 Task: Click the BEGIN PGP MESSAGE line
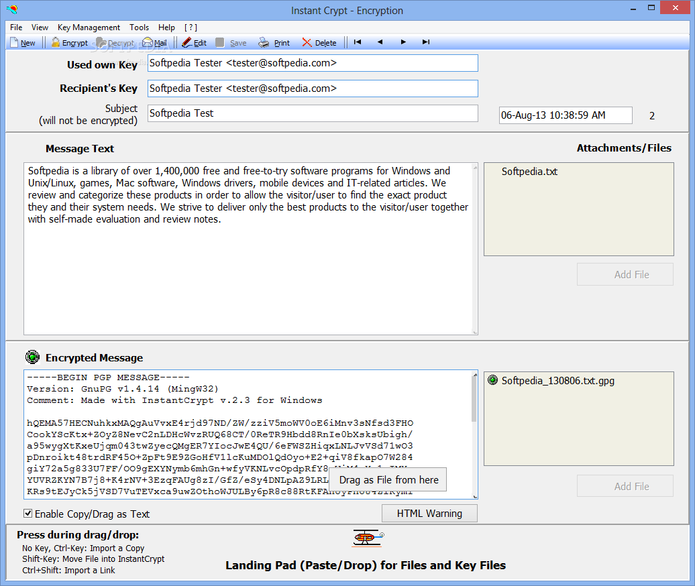pos(108,377)
